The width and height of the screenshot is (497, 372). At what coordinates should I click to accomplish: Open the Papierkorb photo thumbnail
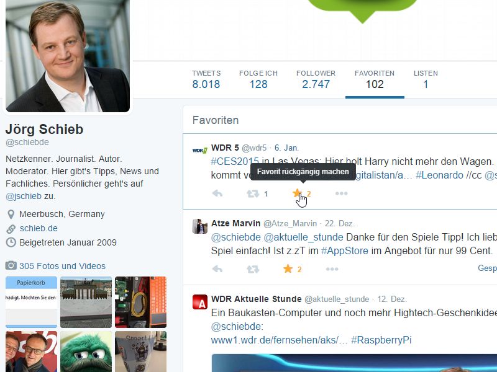point(32,302)
